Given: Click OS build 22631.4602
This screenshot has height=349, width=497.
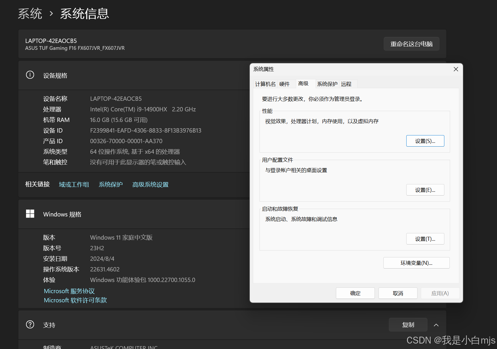Looking at the screenshot, I should click(105, 269).
